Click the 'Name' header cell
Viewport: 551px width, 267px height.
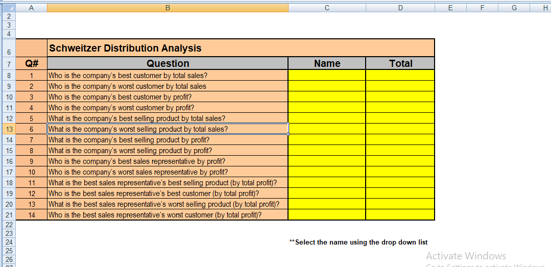coord(327,63)
